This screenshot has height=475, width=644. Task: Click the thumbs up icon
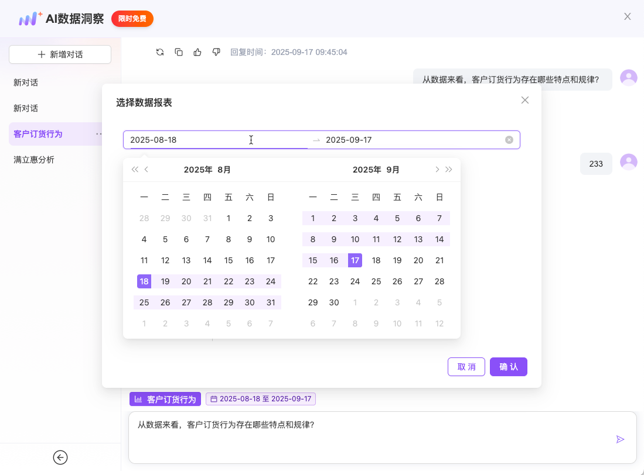pyautogui.click(x=197, y=52)
